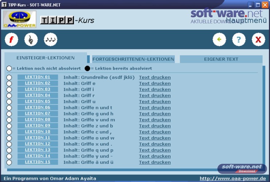Print text for Lektion 12
This screenshot has height=182, width=270.
(x=155, y=144)
